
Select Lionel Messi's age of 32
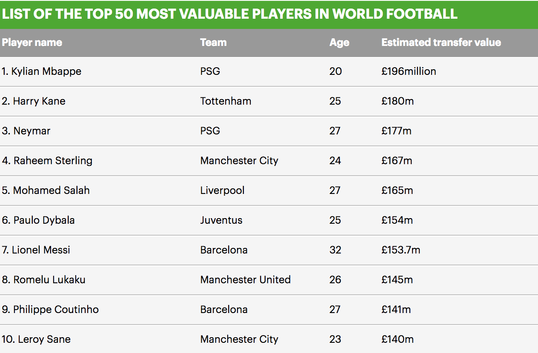(335, 250)
